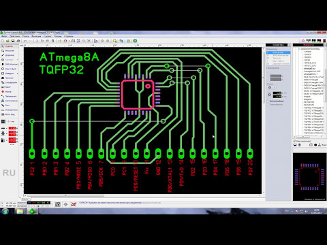Click the Undo arrow icon

click(25, 41)
